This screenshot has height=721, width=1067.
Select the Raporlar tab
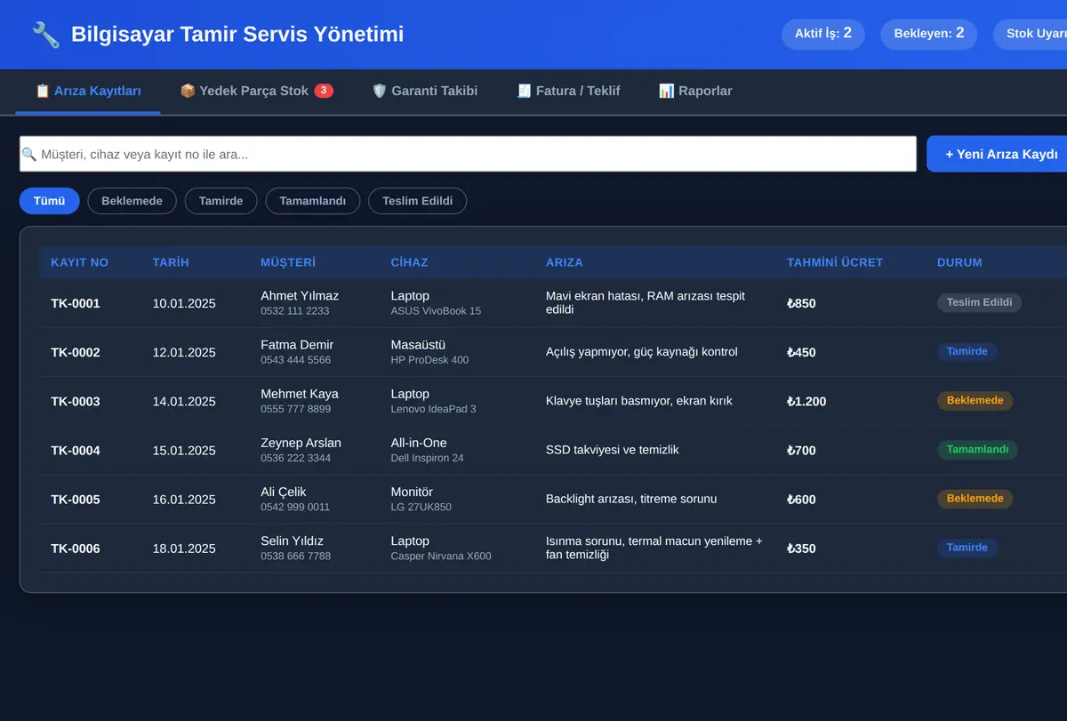coord(695,91)
